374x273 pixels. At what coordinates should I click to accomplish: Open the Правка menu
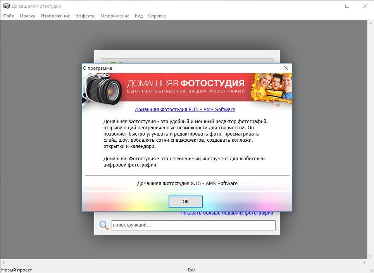tap(28, 16)
